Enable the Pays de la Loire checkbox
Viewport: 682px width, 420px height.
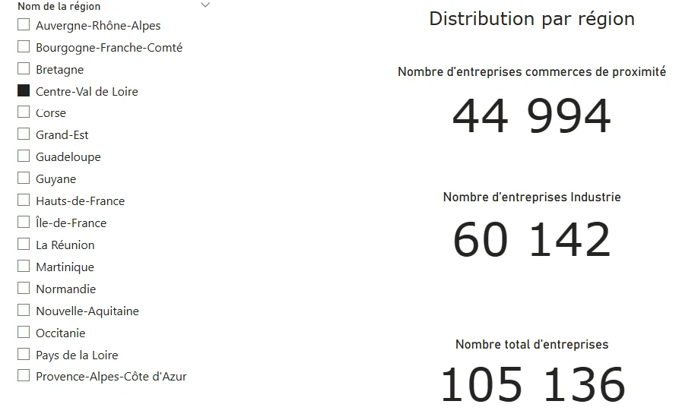tap(24, 355)
